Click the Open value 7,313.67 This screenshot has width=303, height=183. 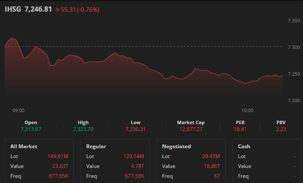tap(31, 129)
